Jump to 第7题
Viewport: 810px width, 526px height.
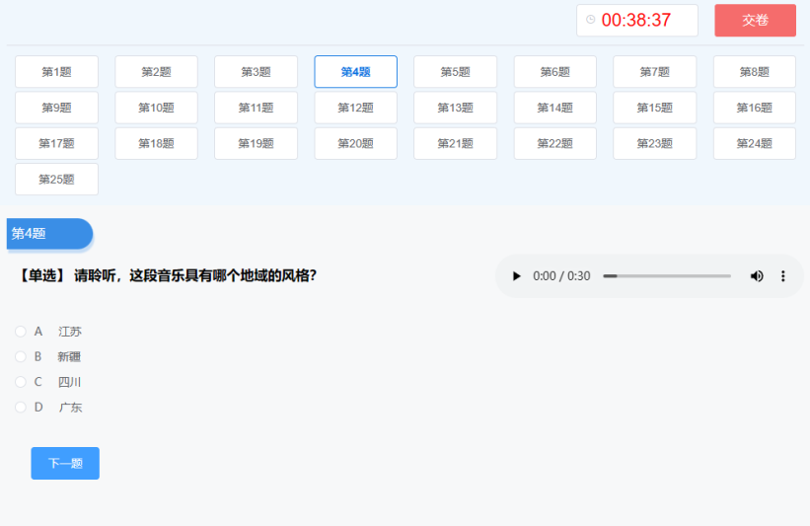654,72
